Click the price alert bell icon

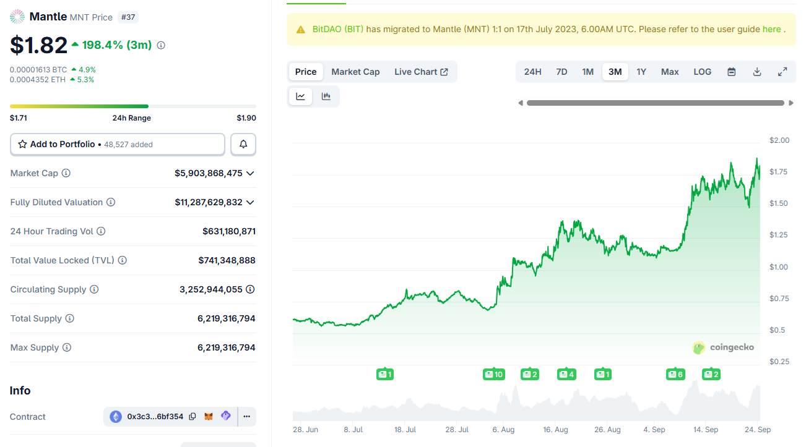coord(243,144)
